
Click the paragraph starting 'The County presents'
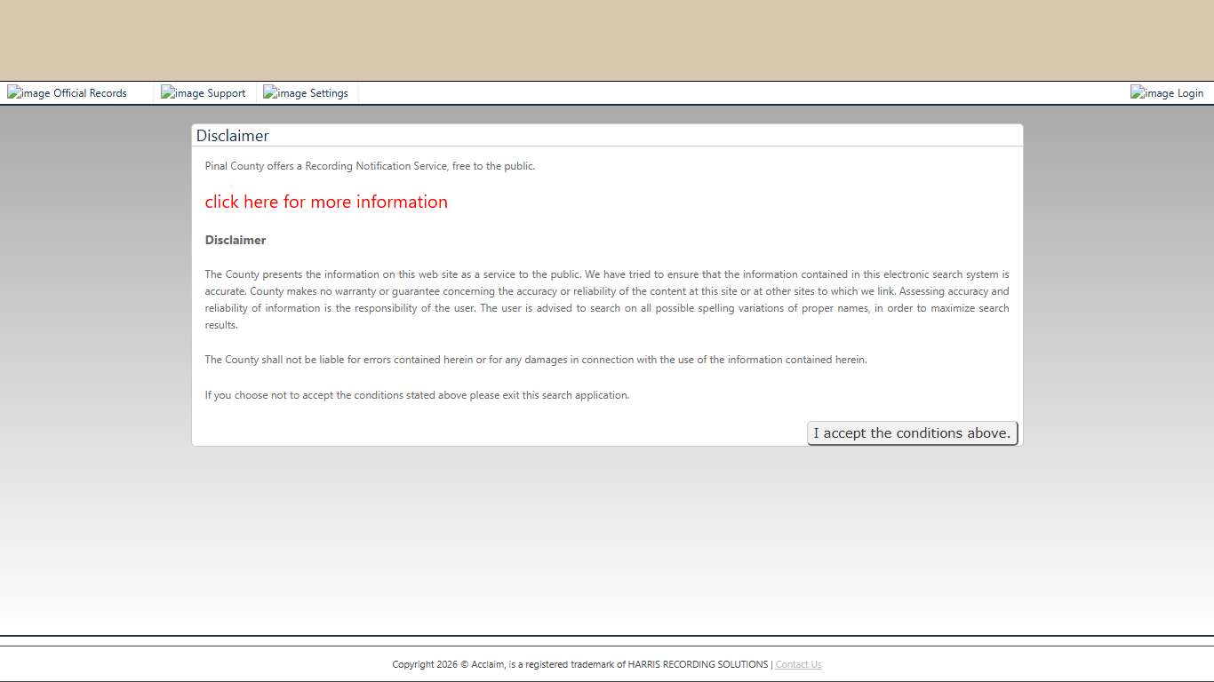tap(607, 299)
